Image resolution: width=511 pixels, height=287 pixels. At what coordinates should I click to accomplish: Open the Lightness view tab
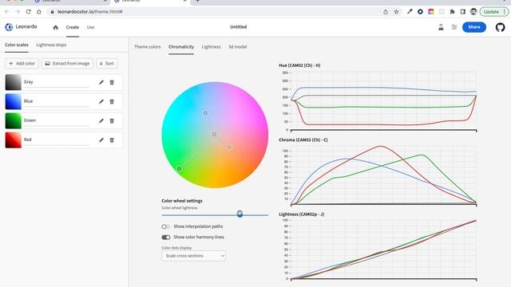[211, 47]
